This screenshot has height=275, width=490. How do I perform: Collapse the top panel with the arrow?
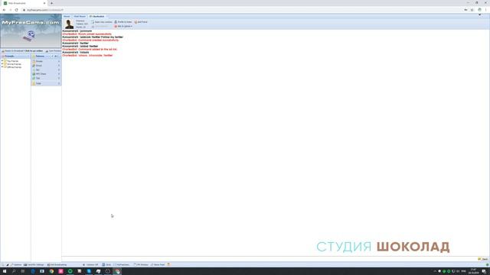click(x=480, y=15)
